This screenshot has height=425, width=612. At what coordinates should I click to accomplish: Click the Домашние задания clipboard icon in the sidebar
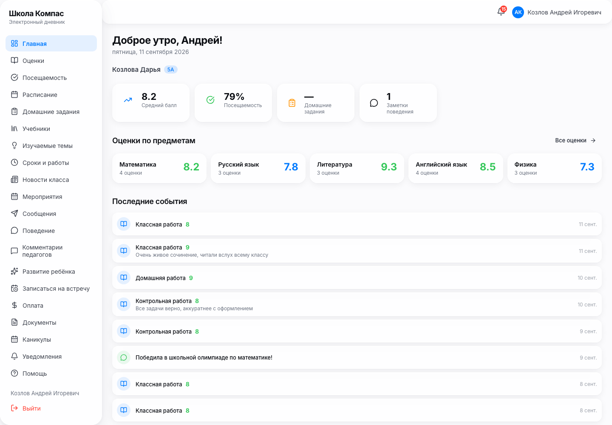tap(14, 111)
